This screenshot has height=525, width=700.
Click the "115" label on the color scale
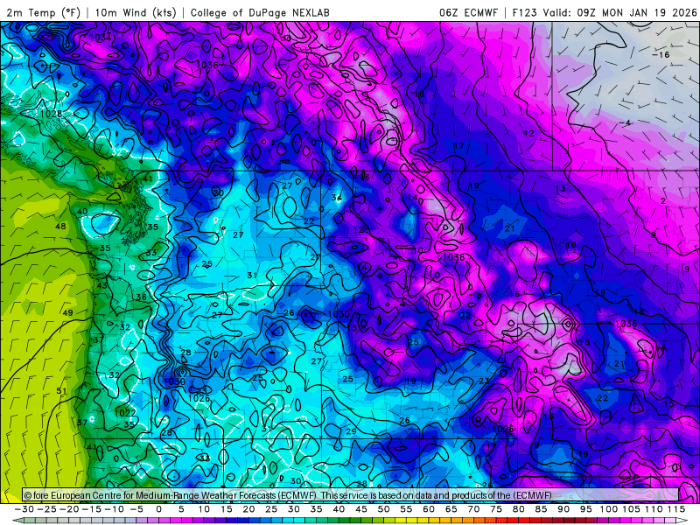coord(676,509)
